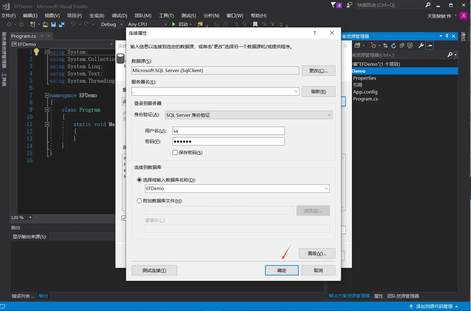Open the 工具(T) menu
471x311 pixels.
(x=166, y=16)
